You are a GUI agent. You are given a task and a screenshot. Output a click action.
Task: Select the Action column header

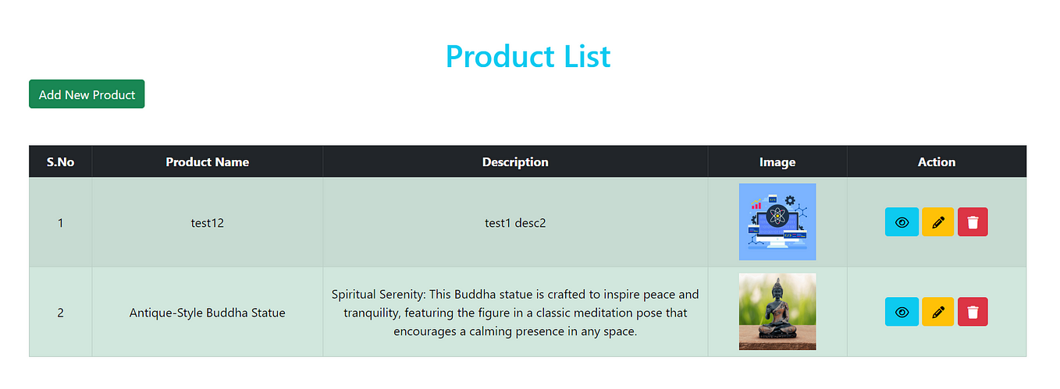937,162
